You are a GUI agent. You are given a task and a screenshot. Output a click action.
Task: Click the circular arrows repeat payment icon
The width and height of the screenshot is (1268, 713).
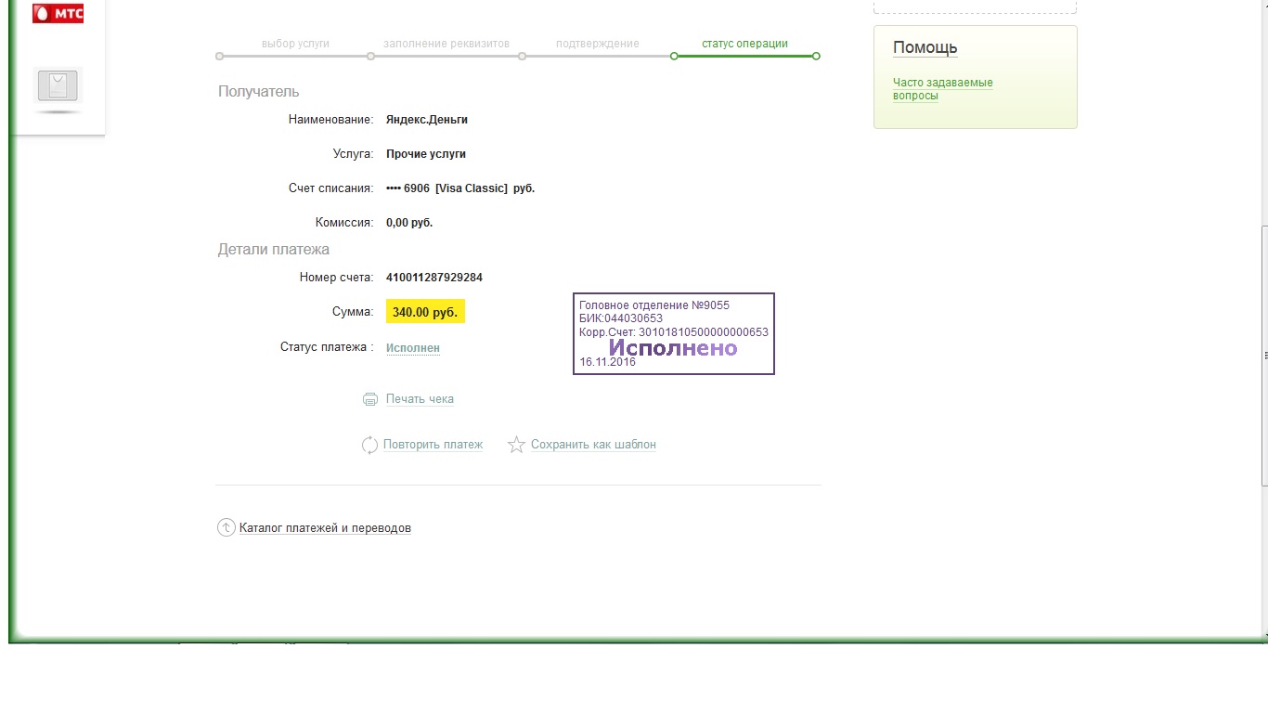[369, 445]
